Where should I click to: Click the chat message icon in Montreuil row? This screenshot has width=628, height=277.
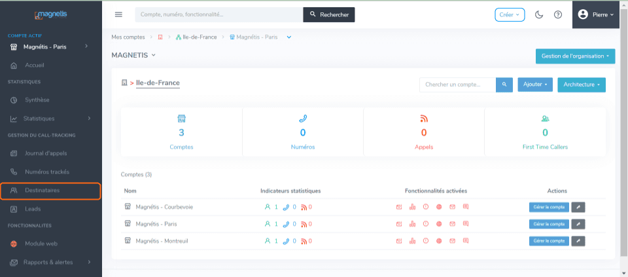pos(465,241)
